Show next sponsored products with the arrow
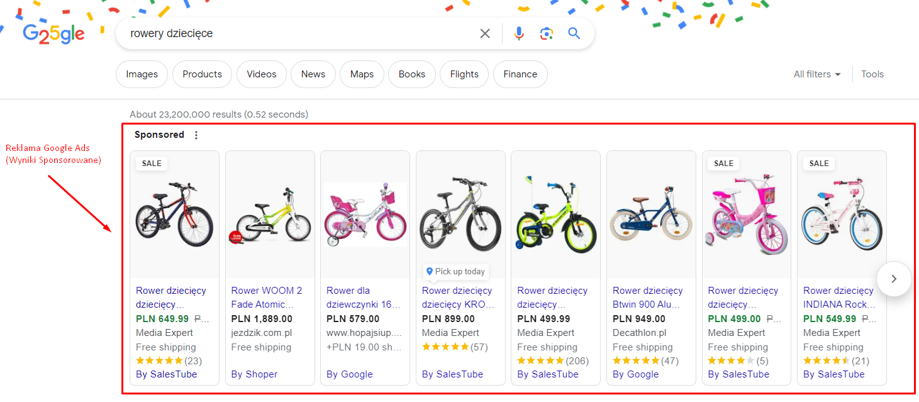Viewport: 919px width, 402px height. pos(894,279)
